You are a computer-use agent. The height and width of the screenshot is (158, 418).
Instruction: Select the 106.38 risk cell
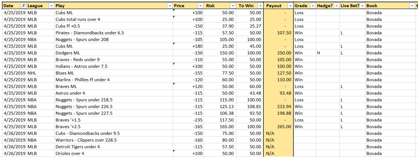tap(219, 113)
